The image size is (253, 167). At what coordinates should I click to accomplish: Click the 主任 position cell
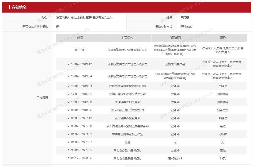pyautogui.click(x=223, y=150)
